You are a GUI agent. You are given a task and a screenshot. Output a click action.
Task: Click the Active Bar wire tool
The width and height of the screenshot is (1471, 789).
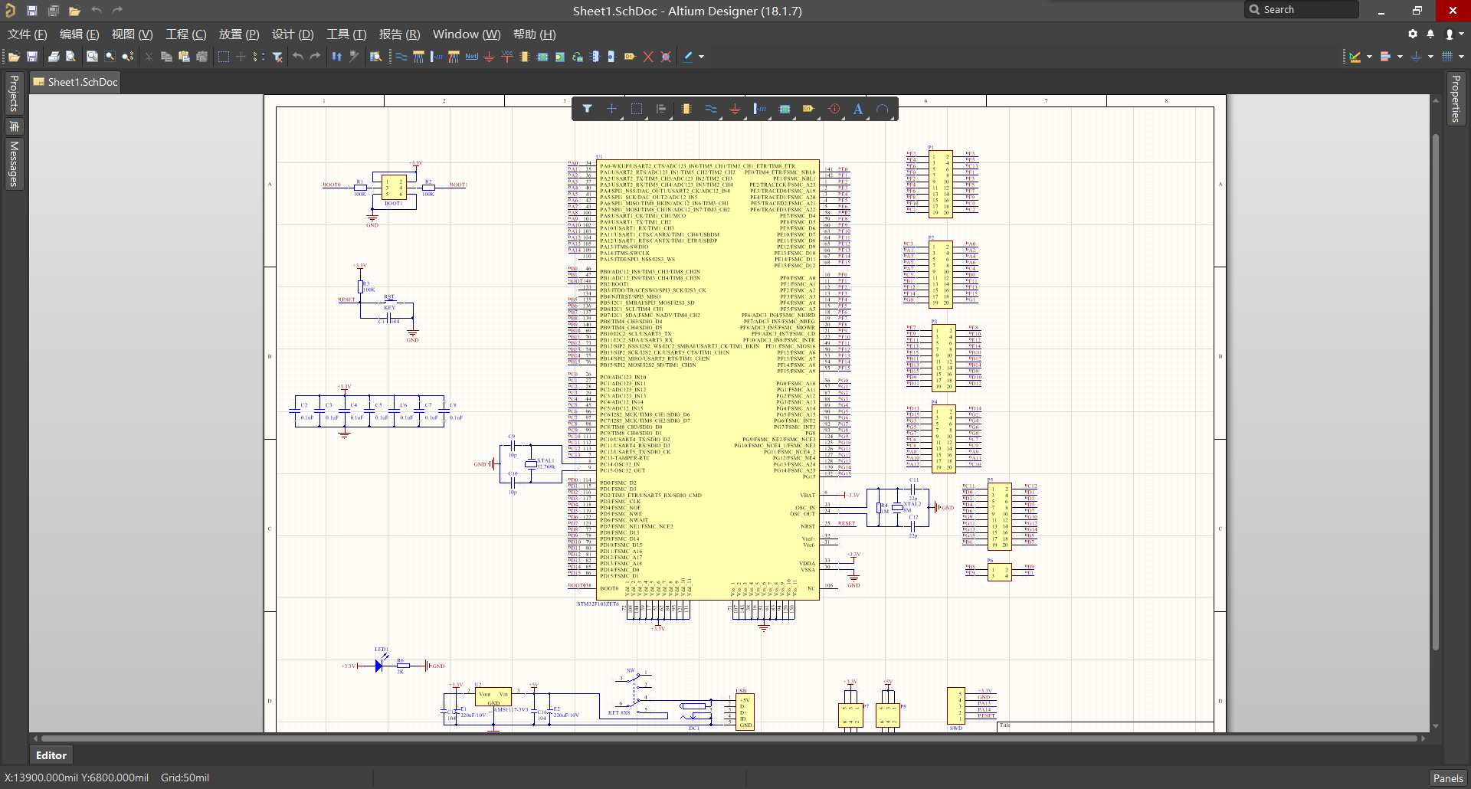pos(711,110)
